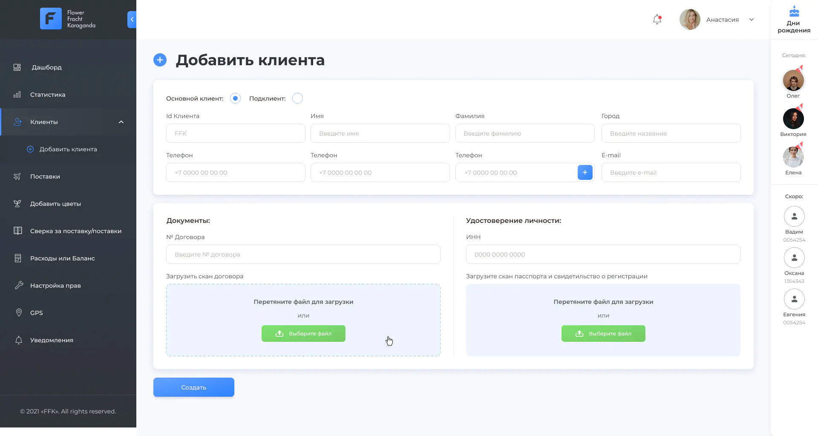Click the plus circle next to Добавить клиента in the sidebar
This screenshot has height=436, width=818.
point(30,149)
